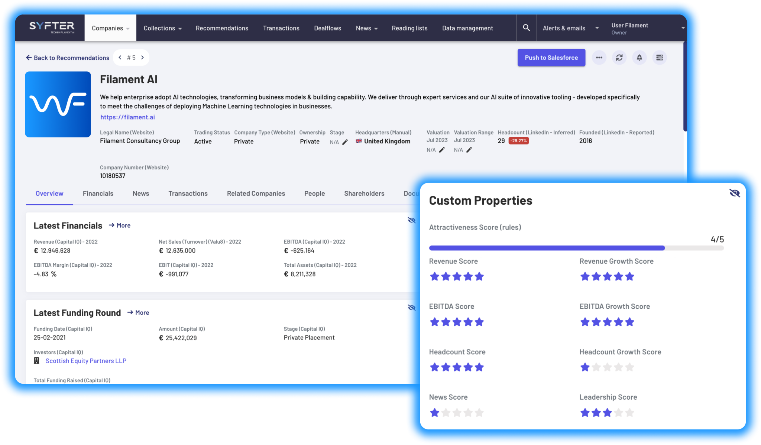This screenshot has width=761, height=445.
Task: Click the three-dots more options button
Action: pos(599,58)
